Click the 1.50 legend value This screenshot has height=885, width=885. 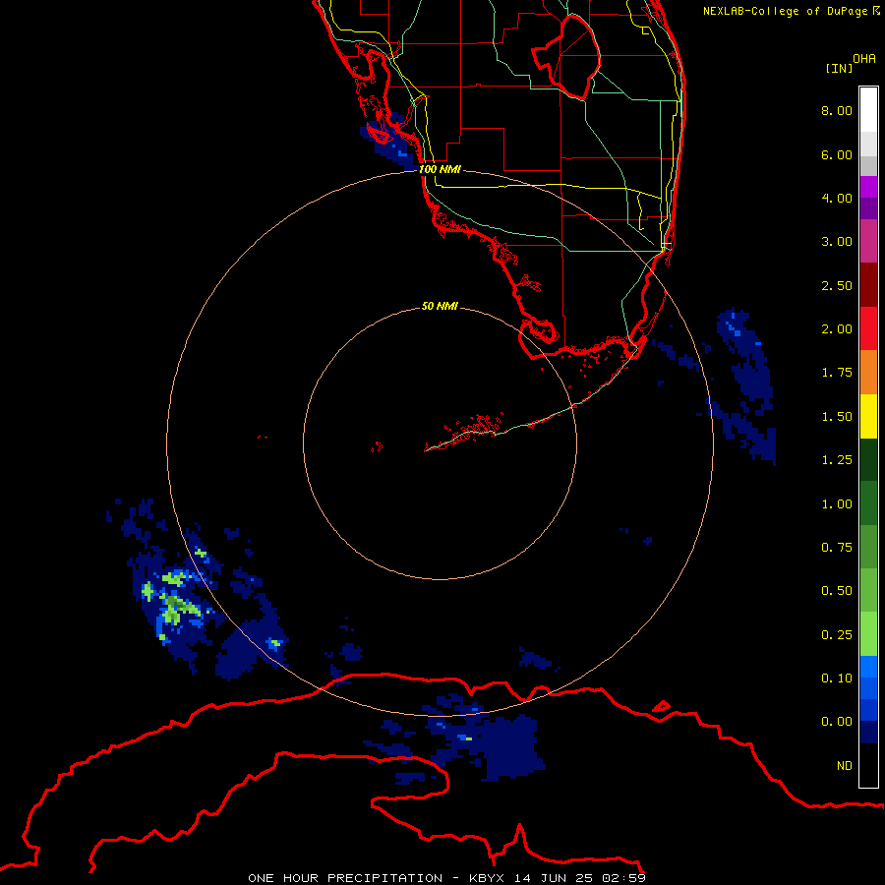point(837,417)
